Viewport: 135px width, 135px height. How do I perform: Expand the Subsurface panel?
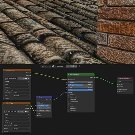(69, 97)
